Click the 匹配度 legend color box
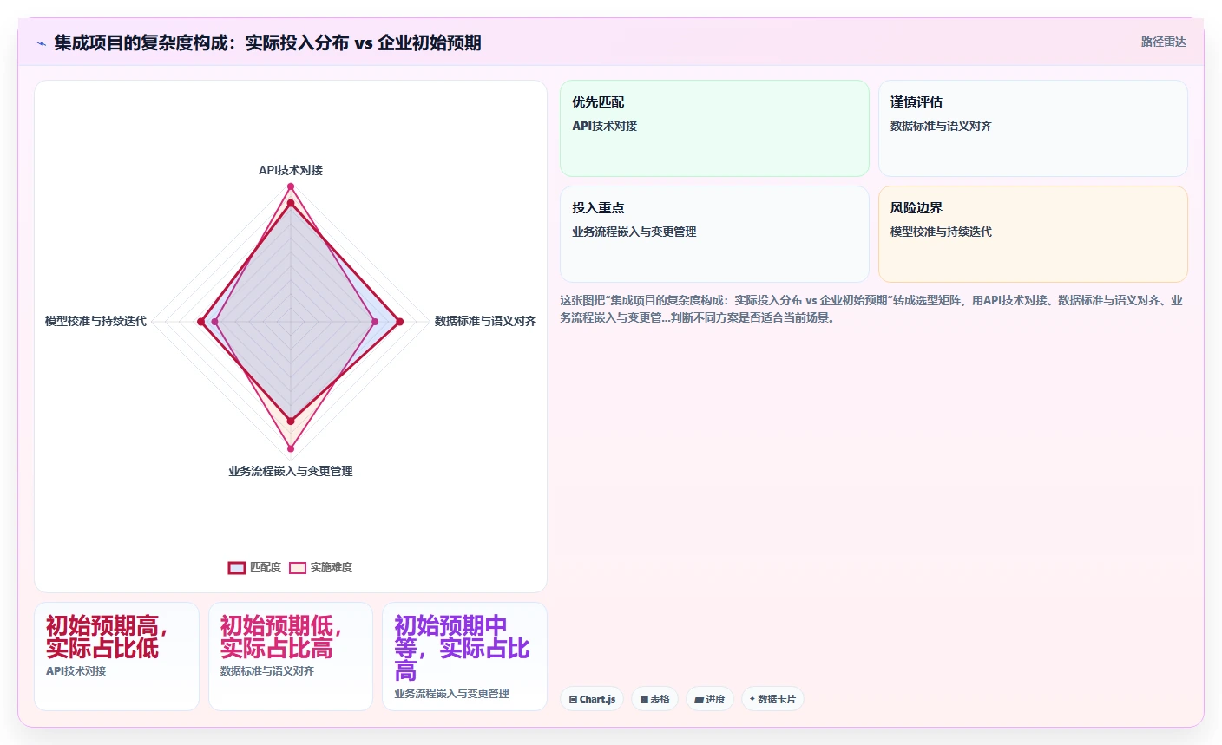 (237, 567)
